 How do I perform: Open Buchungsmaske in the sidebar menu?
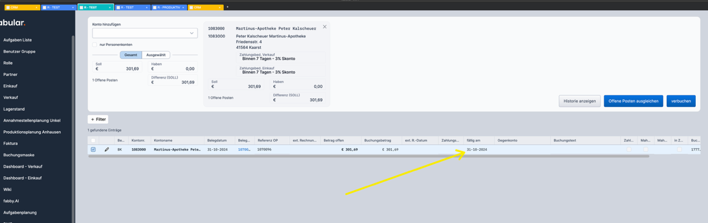(x=19, y=155)
